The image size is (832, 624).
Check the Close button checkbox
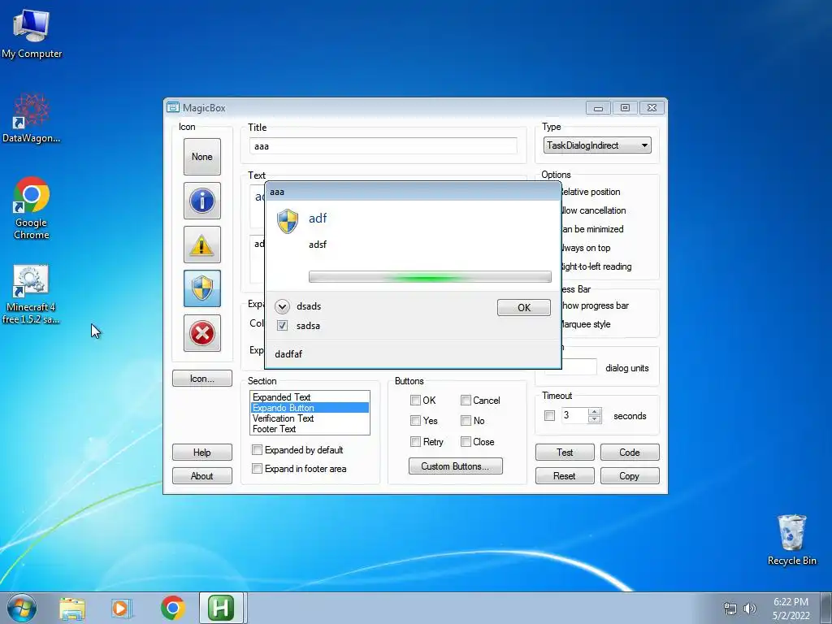(466, 441)
